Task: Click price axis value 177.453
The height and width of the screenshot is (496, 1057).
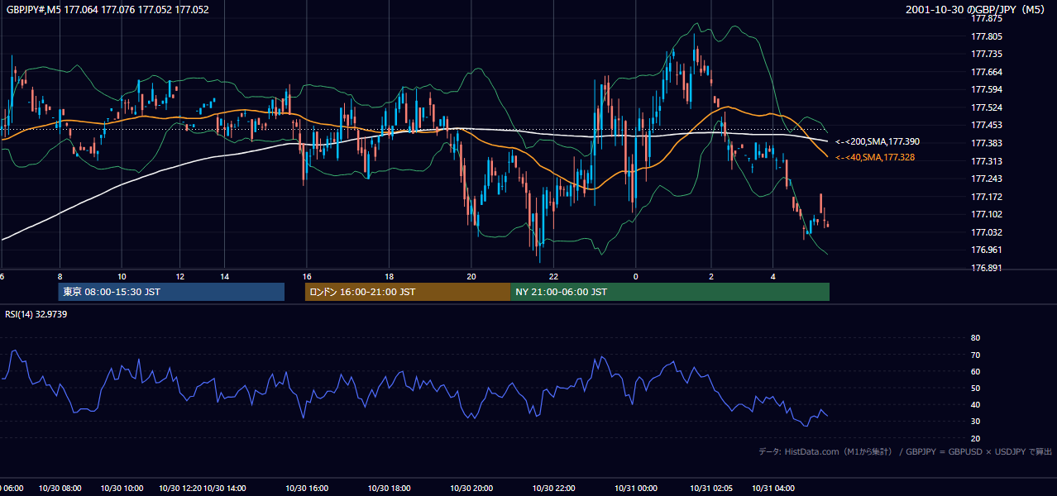Action: (987, 126)
